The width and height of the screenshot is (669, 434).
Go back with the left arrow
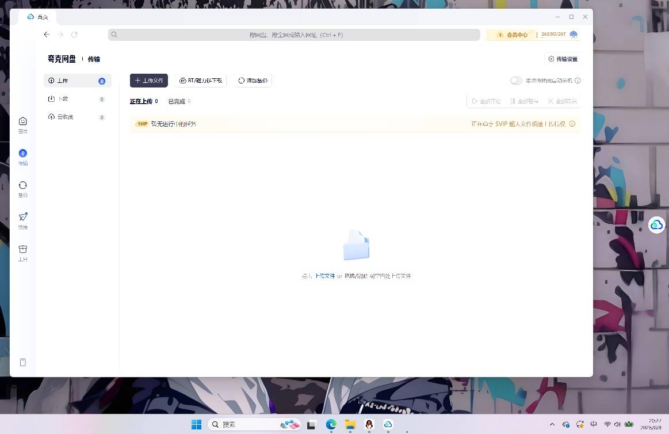point(47,35)
